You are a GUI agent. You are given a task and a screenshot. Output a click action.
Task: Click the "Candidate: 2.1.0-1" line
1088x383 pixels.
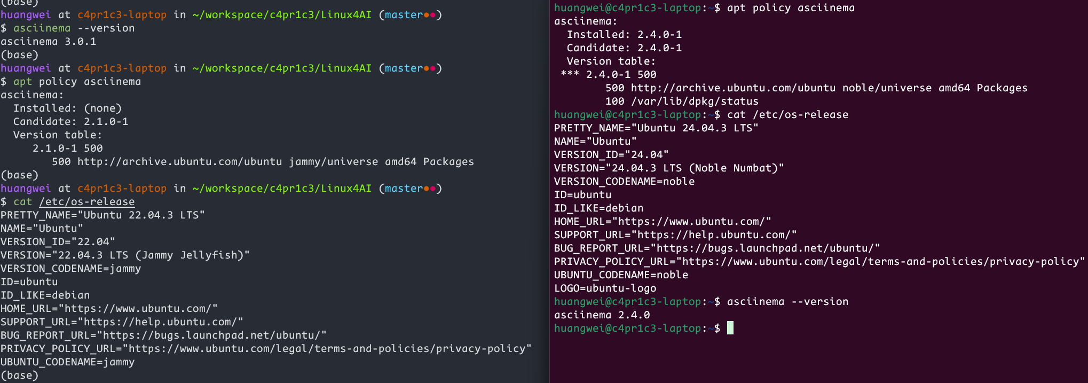[70, 121]
